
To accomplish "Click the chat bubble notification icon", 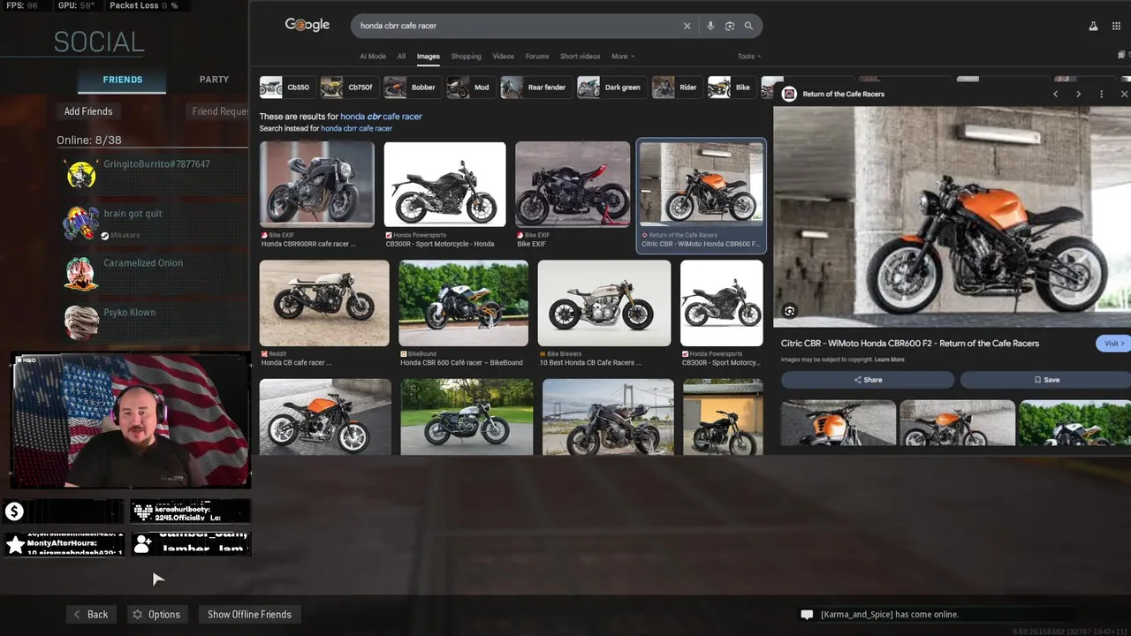I will click(807, 615).
